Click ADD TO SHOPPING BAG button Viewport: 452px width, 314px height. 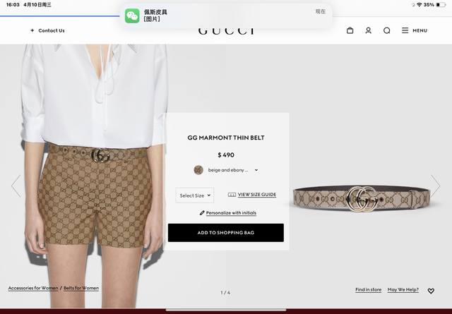click(226, 233)
